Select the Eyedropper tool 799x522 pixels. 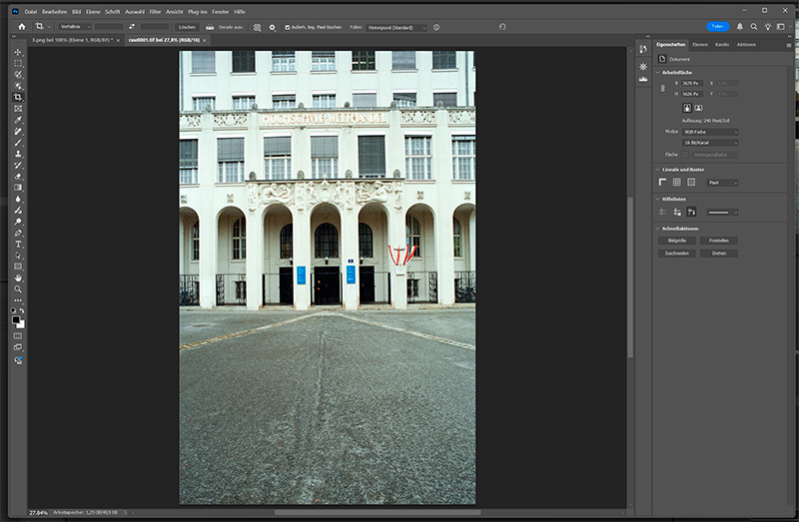click(18, 120)
